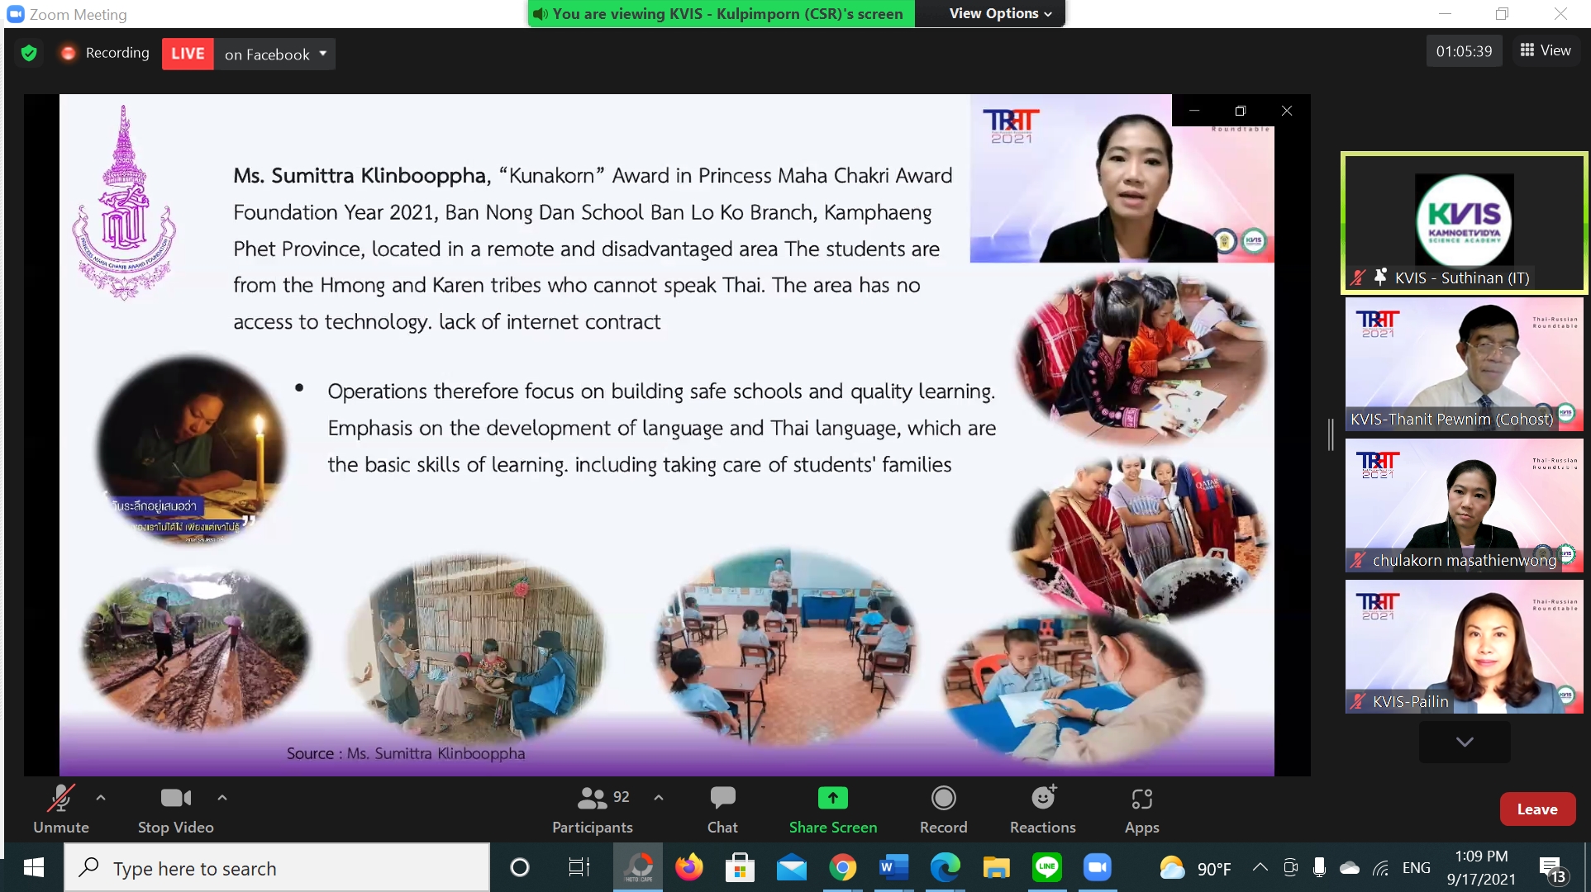This screenshot has width=1591, height=892.
Task: Open the View Options menu
Action: pyautogui.click(x=1000, y=13)
